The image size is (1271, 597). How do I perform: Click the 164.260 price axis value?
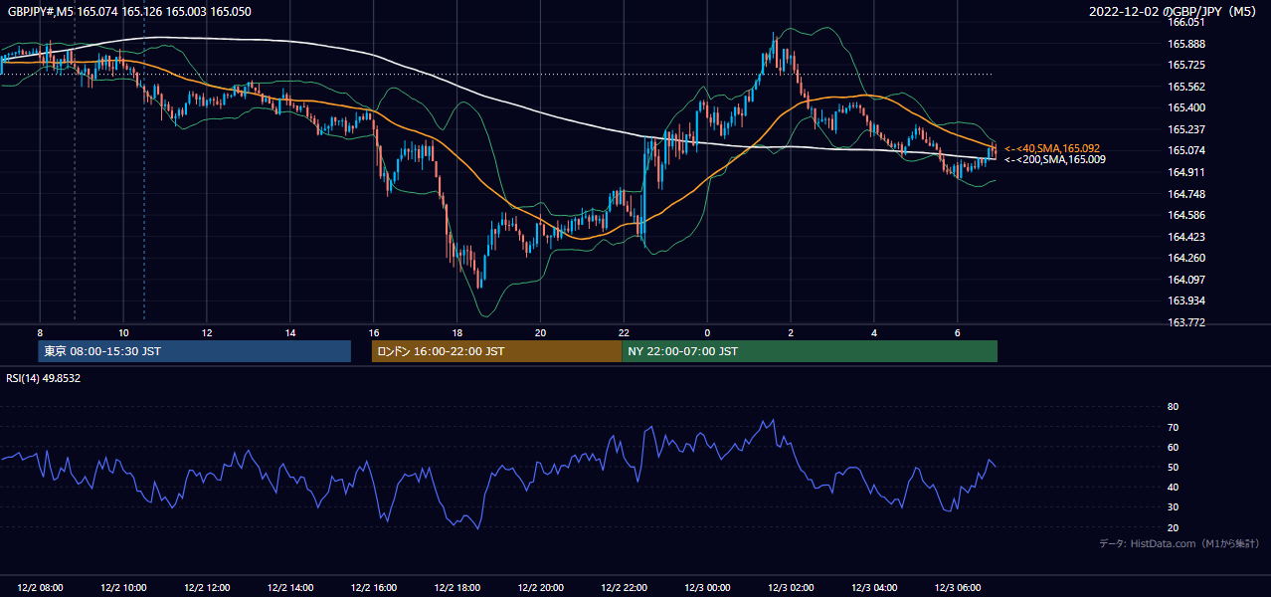pos(1186,258)
